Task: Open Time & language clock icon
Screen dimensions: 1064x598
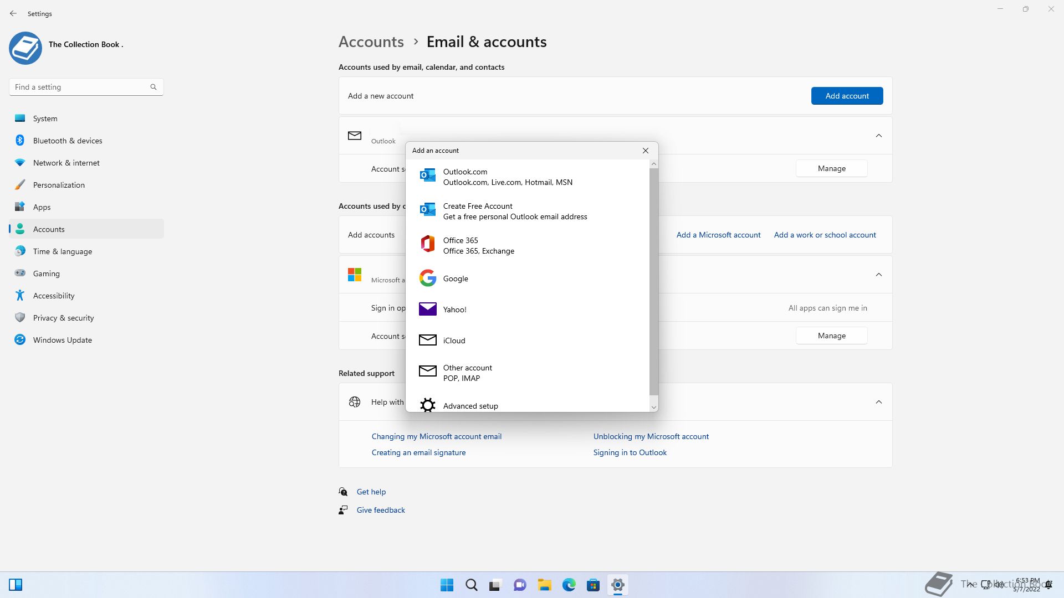Action: [20, 251]
